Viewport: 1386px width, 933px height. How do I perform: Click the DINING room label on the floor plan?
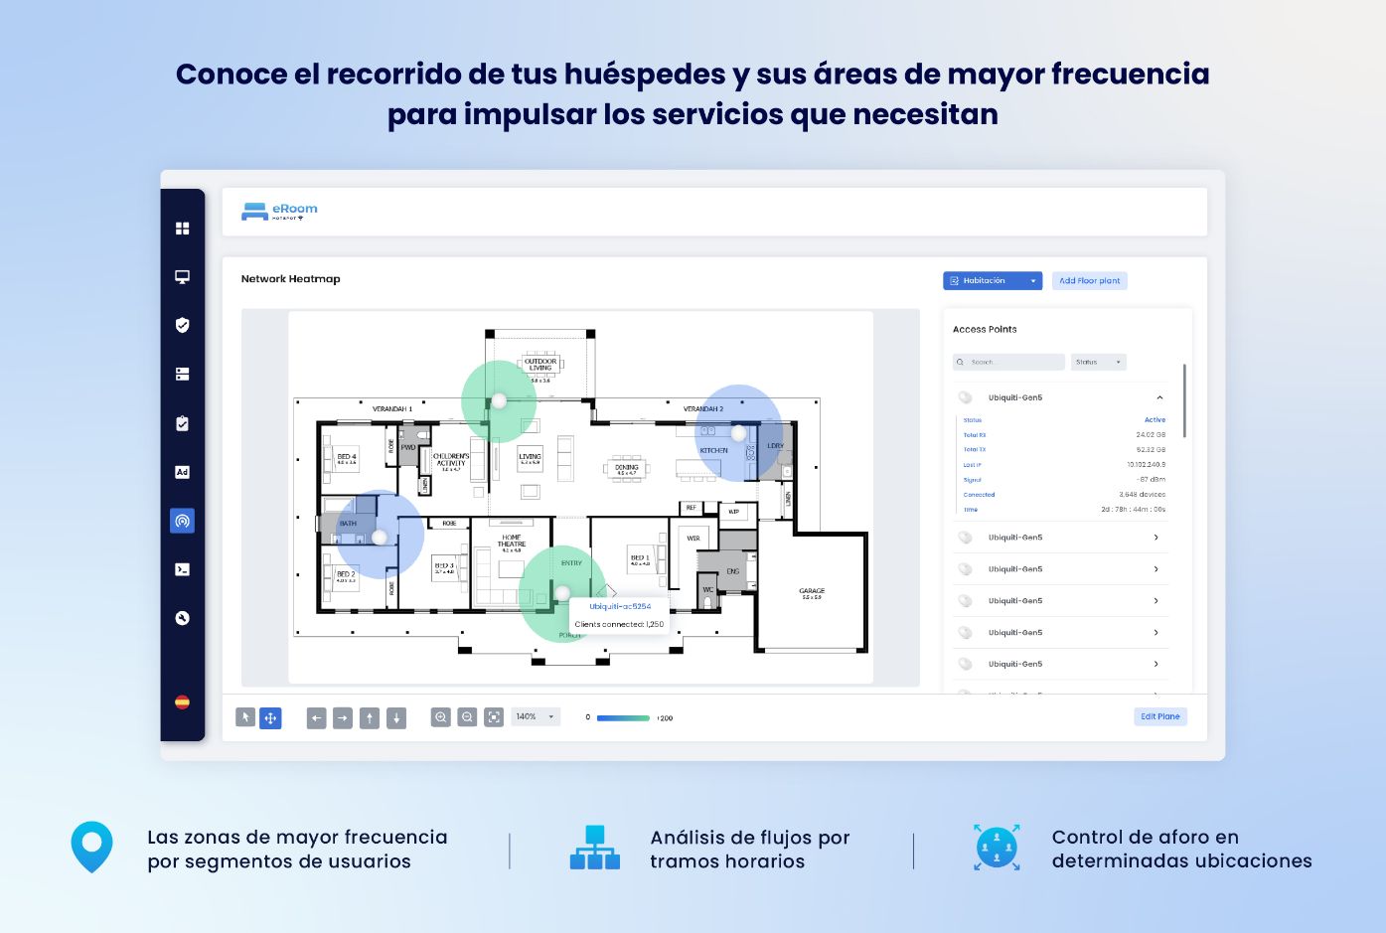(x=627, y=469)
